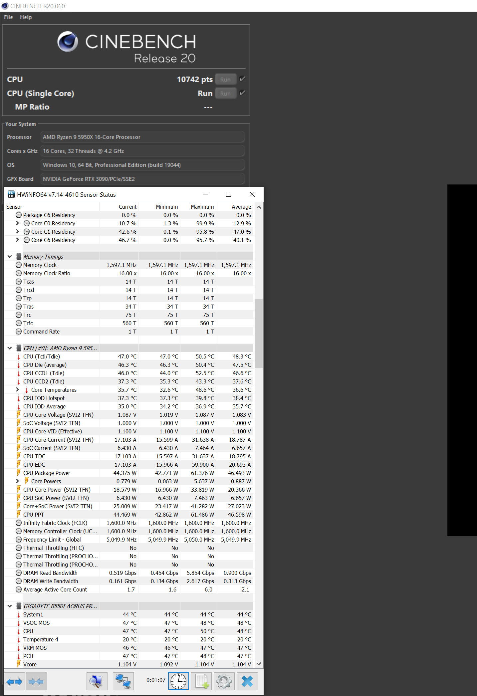
Task: Click the Cinebench sphere logo
Action: click(68, 42)
